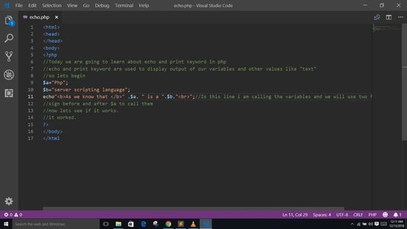Close the echo.php tab
Screen dimensions: 407x229
[x=57, y=17]
